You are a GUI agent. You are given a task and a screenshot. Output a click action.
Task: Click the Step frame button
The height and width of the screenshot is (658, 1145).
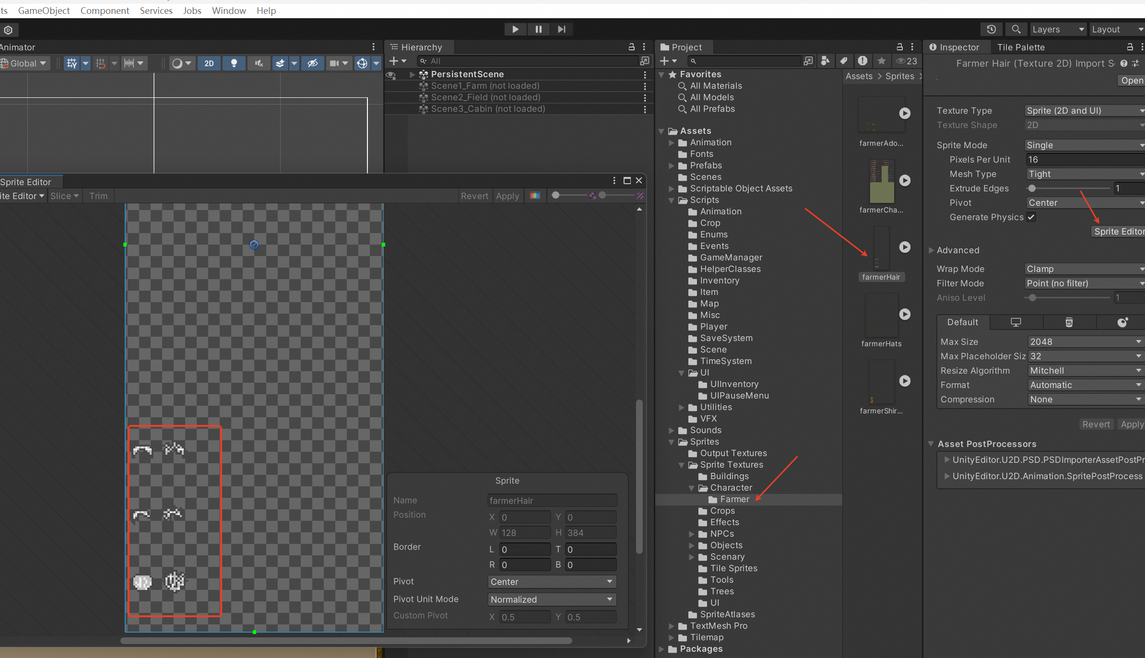coord(561,29)
